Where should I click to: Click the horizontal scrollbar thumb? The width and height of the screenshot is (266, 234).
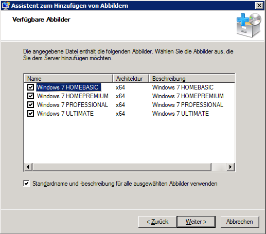[x=122, y=167]
